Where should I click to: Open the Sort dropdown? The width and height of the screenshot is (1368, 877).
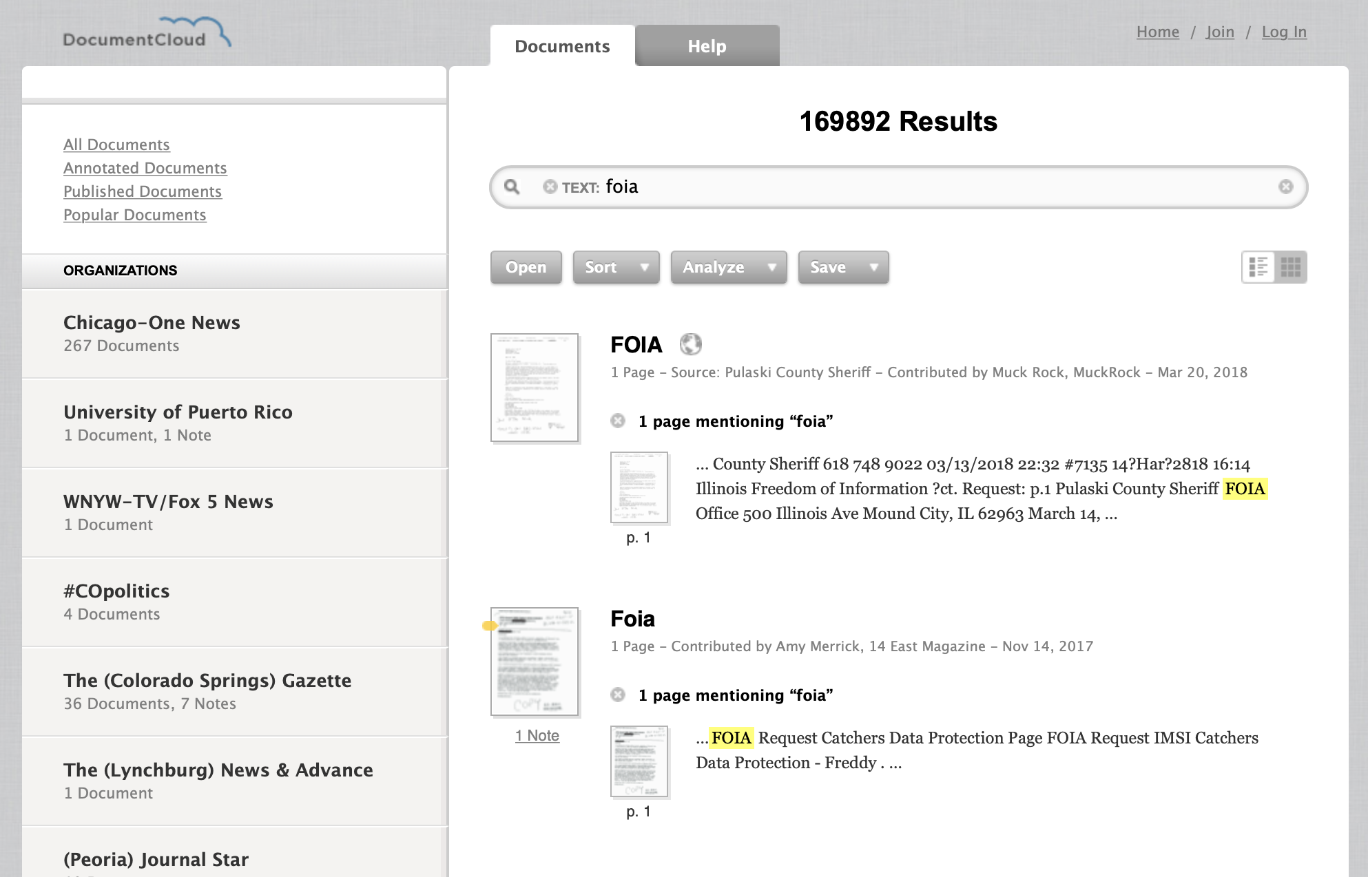coord(616,267)
